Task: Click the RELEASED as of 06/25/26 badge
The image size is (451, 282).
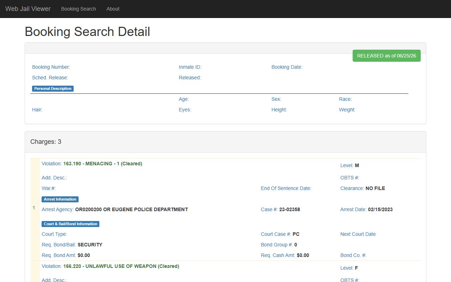Action: point(387,56)
